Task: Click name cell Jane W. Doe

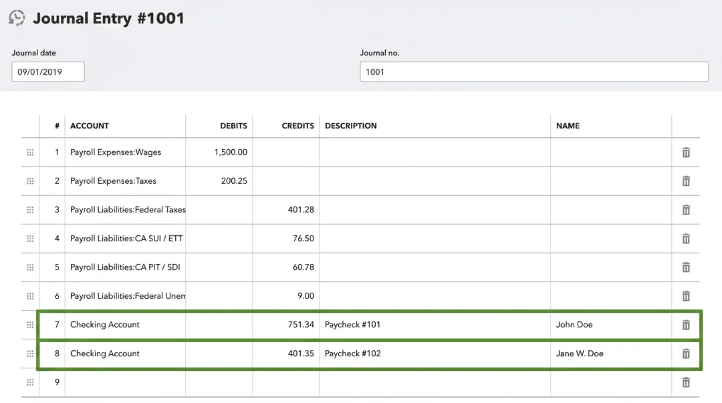Action: tap(611, 354)
